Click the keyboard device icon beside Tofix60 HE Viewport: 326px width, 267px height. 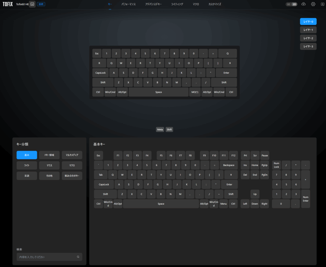(x=32, y=4)
